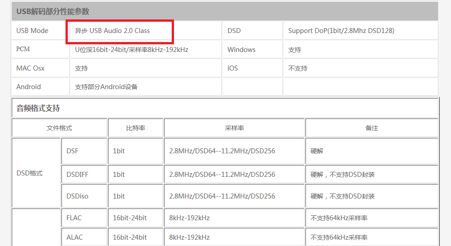Screen dimensions: 451x246
Task: Select the 音频格式支持 table heading
Action: [x=38, y=109]
